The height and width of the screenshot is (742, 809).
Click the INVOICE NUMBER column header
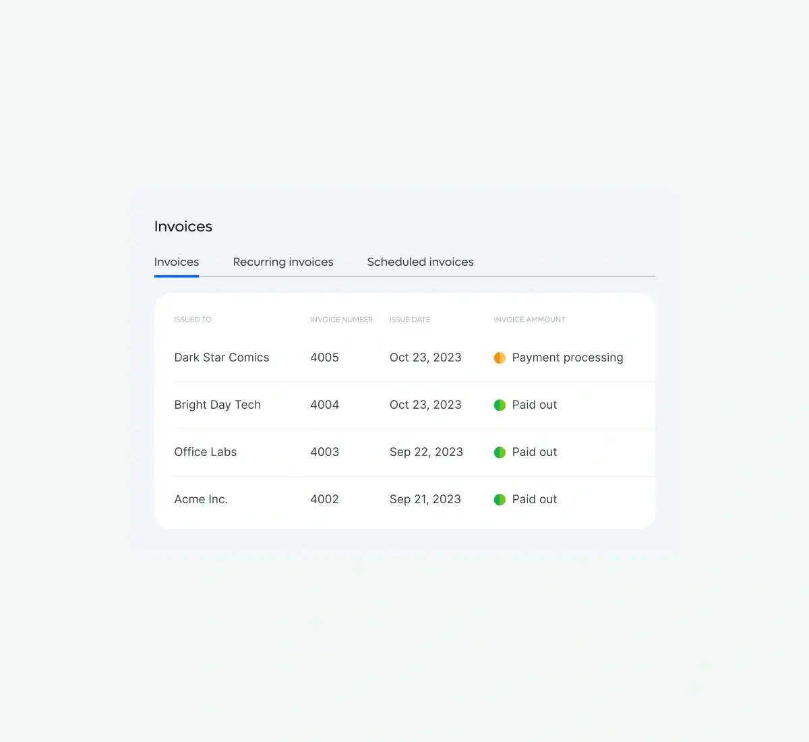click(341, 319)
